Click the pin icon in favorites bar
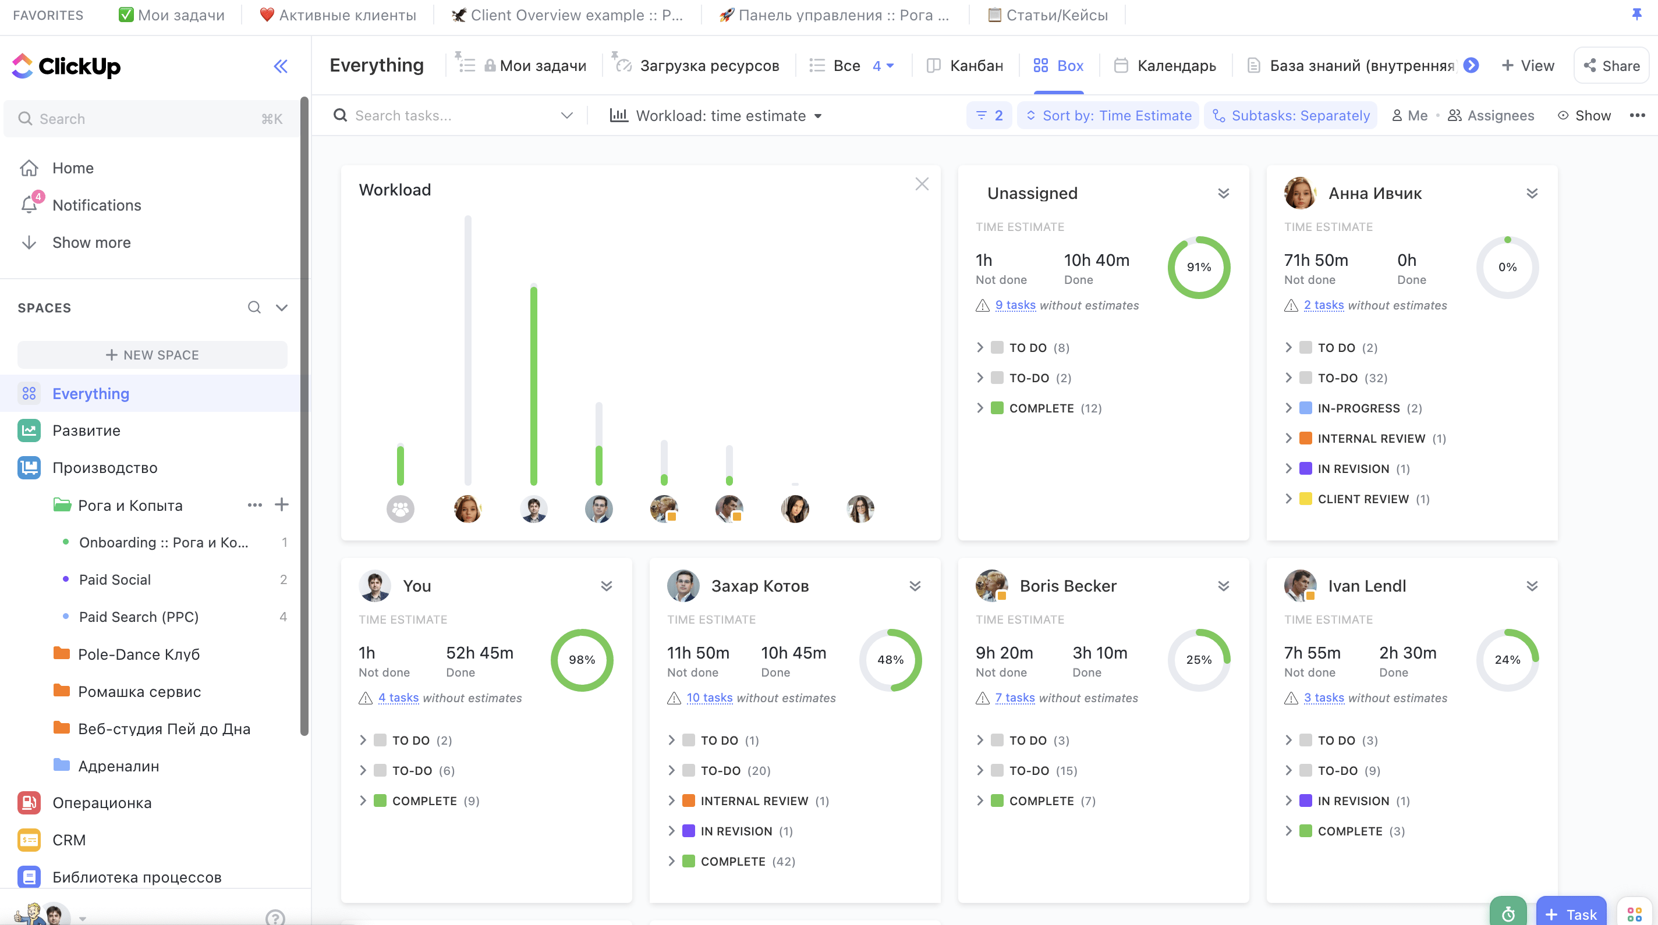 tap(1636, 14)
